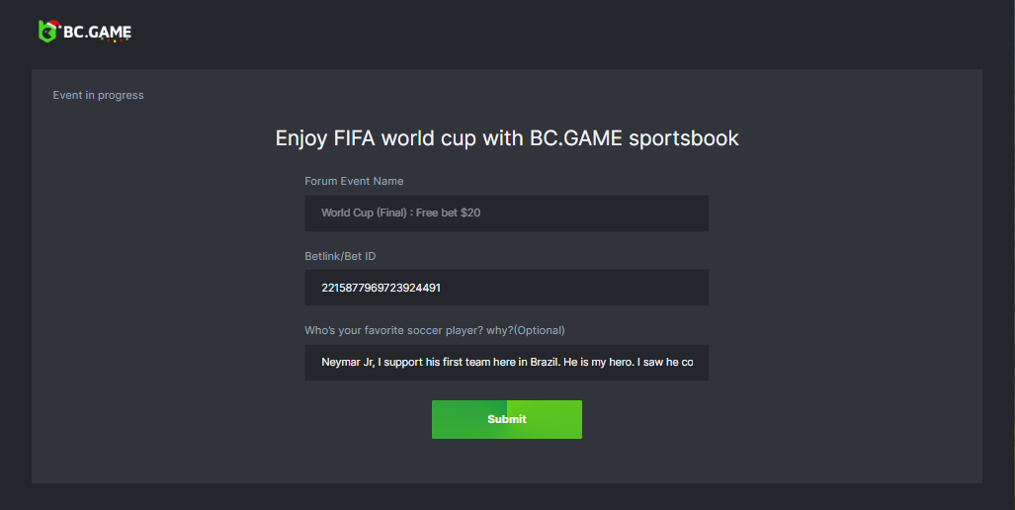Click the 'Forum Event Name' field label
The image size is (1015, 510).
tap(354, 181)
